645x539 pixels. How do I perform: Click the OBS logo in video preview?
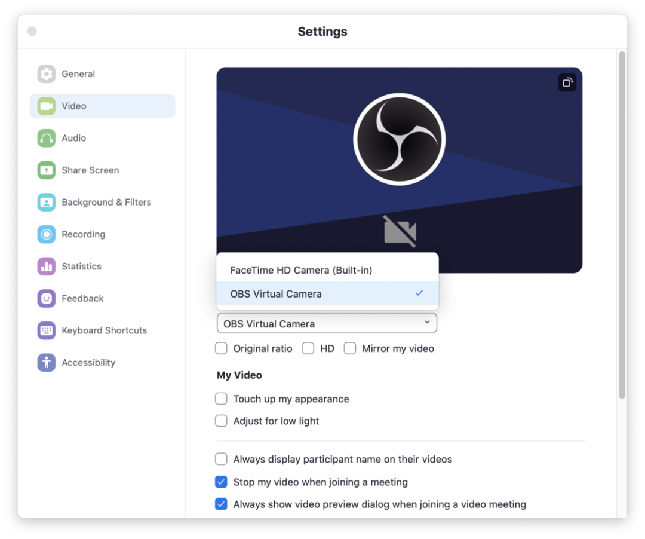click(399, 139)
